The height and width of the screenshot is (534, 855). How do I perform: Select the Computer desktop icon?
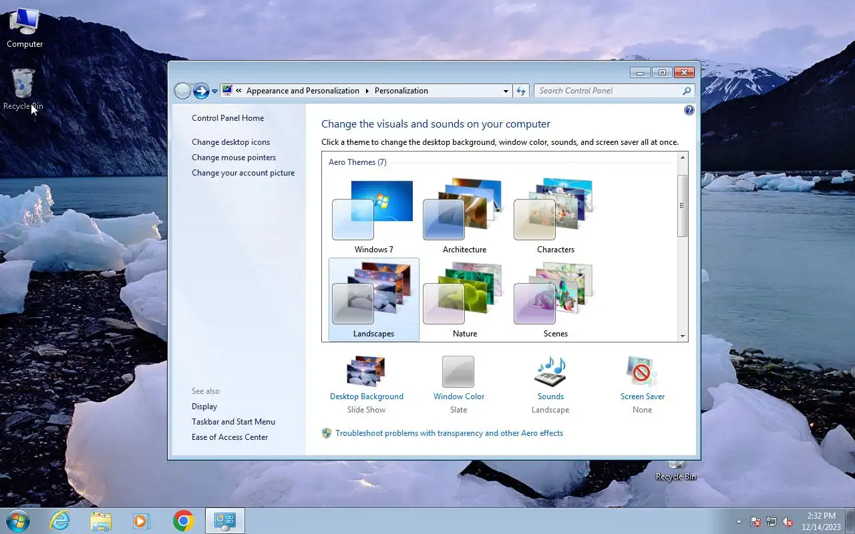tap(25, 28)
